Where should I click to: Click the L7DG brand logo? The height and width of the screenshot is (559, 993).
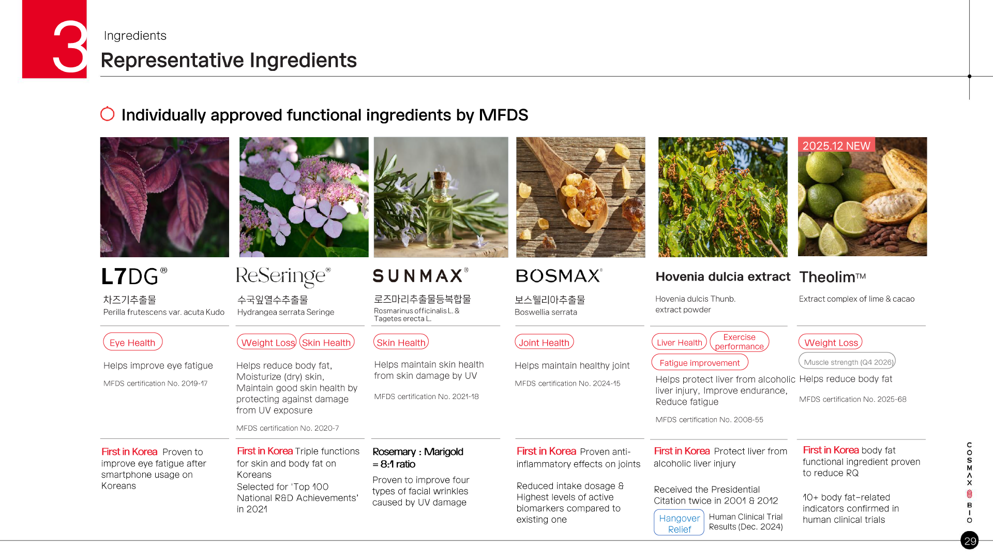click(134, 276)
